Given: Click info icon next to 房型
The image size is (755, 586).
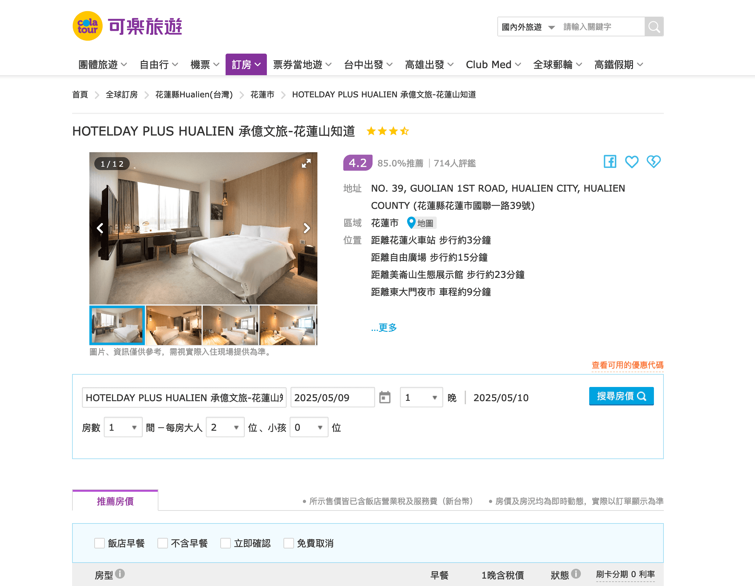Looking at the screenshot, I should coord(120,574).
